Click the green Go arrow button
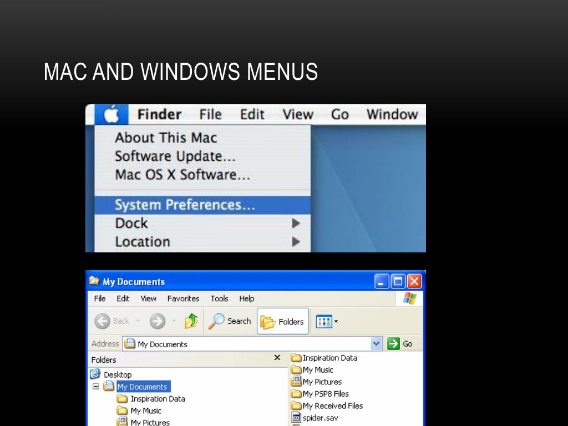 (393, 343)
